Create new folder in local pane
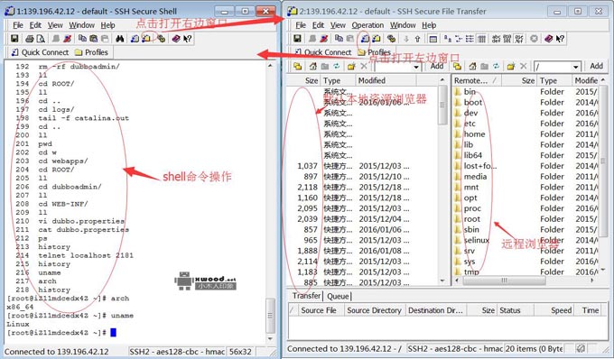614x359 pixels. coord(351,66)
